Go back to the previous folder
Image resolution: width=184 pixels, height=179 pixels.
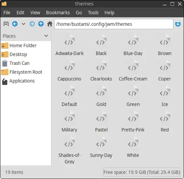click(15, 24)
